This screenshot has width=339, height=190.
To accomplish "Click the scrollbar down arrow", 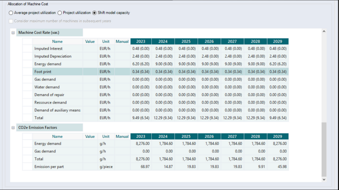I will click(324, 180).
